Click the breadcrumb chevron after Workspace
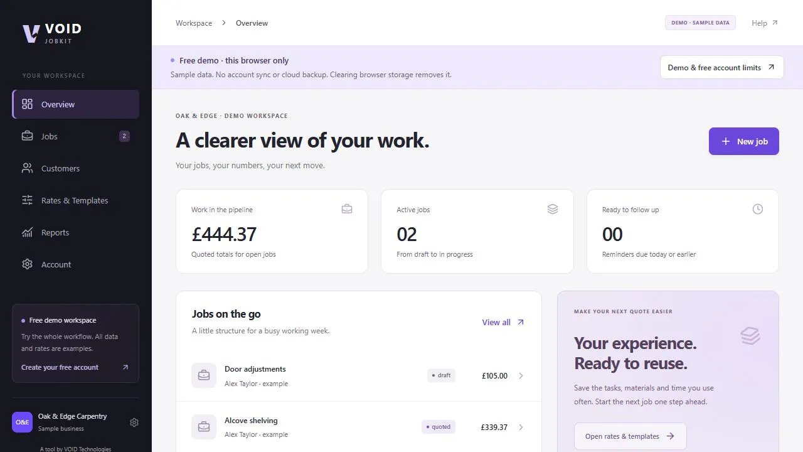This screenshot has width=803, height=452. point(224,23)
